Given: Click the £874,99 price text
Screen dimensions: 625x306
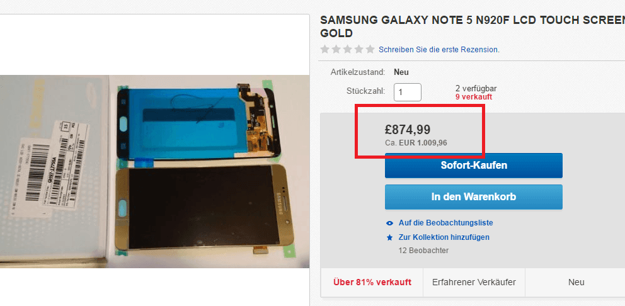Looking at the screenshot, I should [x=408, y=130].
